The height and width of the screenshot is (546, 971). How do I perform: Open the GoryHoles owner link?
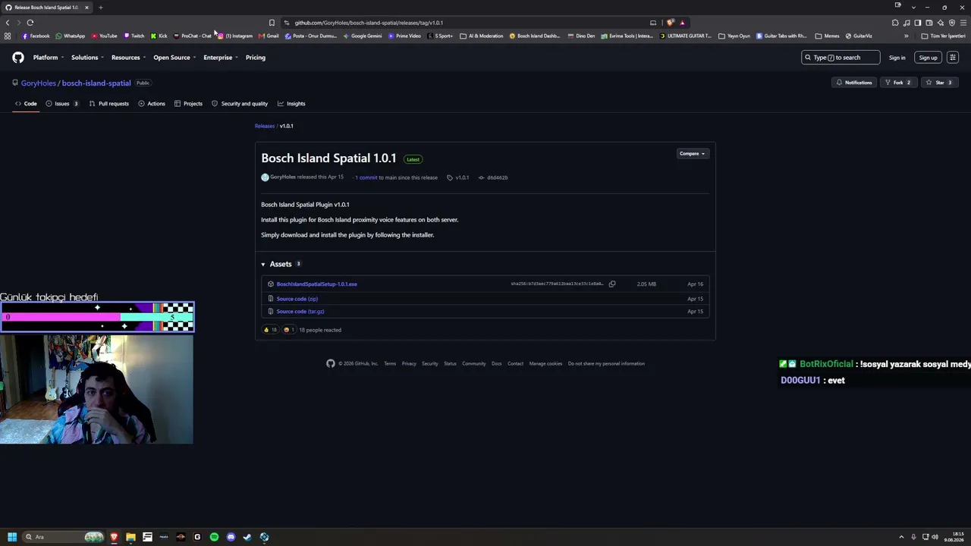pyautogui.click(x=39, y=83)
